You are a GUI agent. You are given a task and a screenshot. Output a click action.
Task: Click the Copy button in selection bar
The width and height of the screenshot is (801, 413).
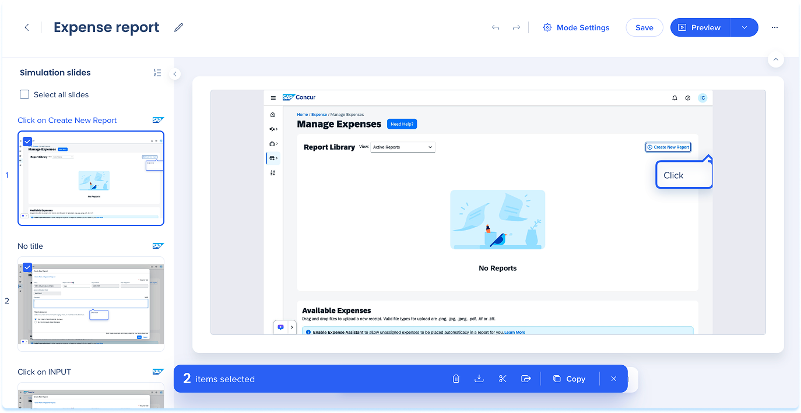tap(569, 379)
